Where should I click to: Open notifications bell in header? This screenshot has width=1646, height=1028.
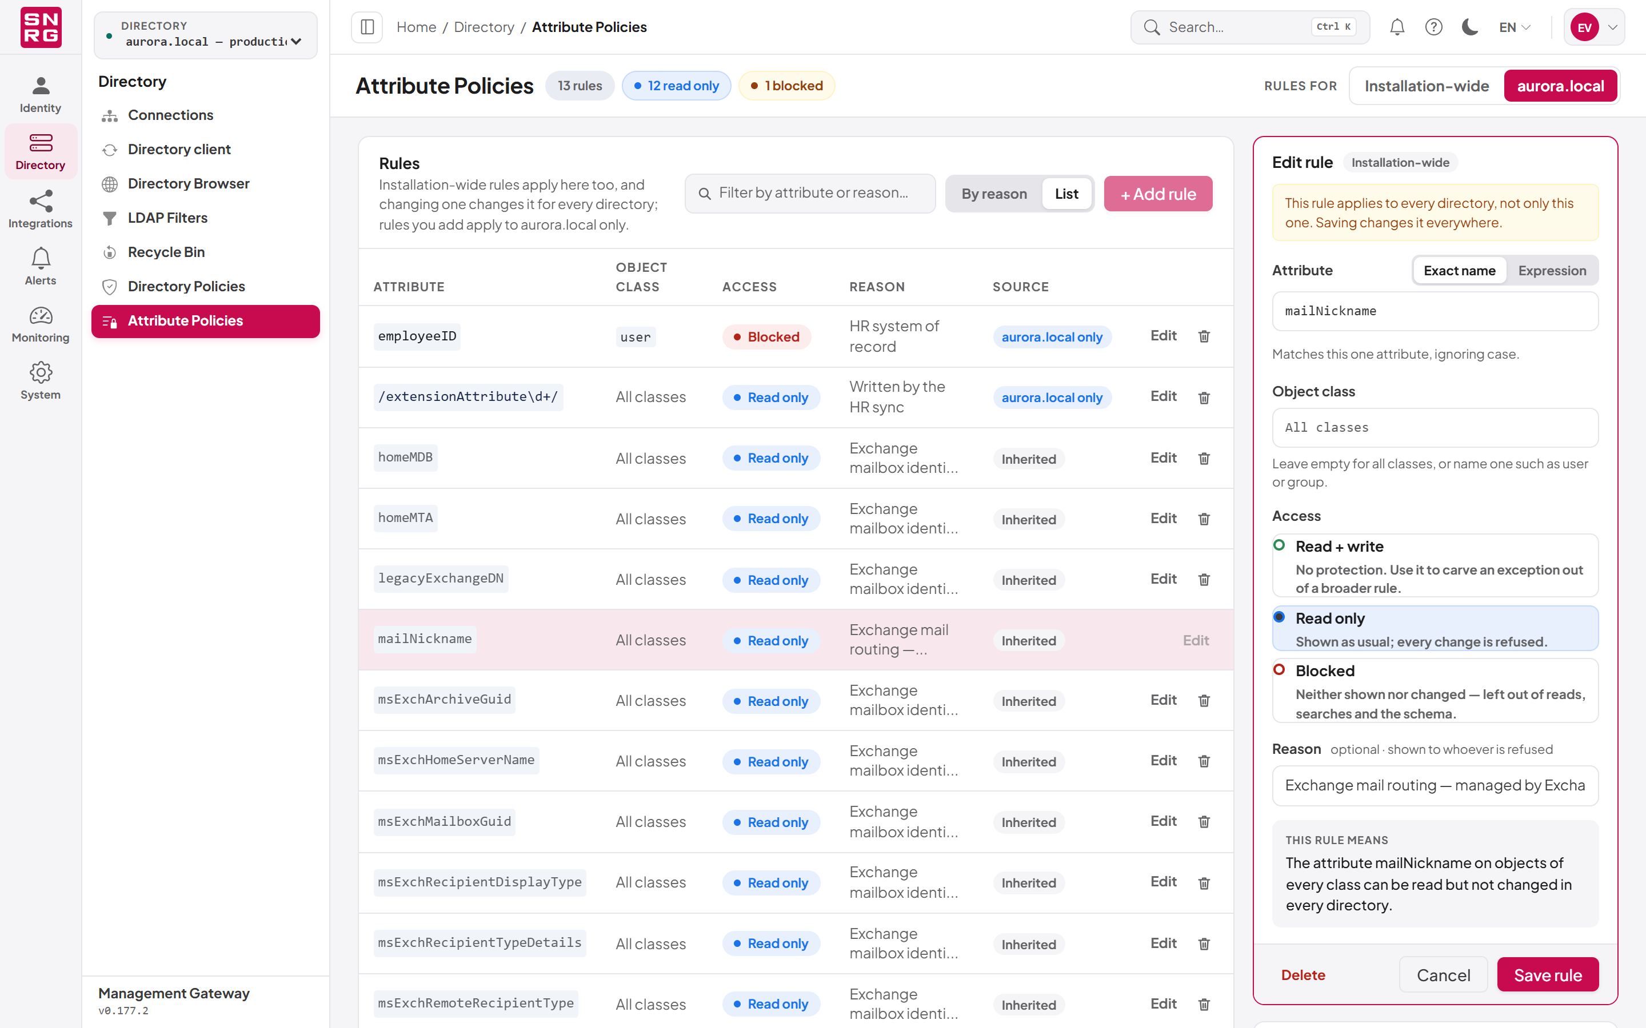[x=1397, y=27]
